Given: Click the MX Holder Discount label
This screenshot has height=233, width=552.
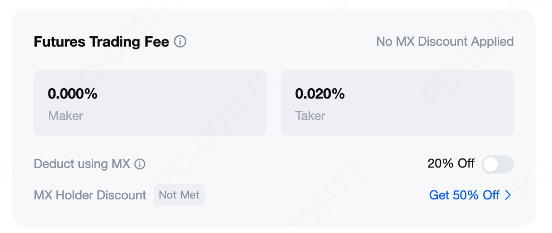Looking at the screenshot, I should tap(90, 195).
